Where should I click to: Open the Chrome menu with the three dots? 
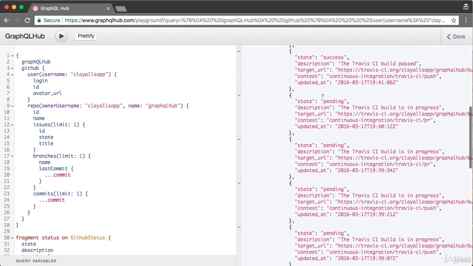[466, 20]
